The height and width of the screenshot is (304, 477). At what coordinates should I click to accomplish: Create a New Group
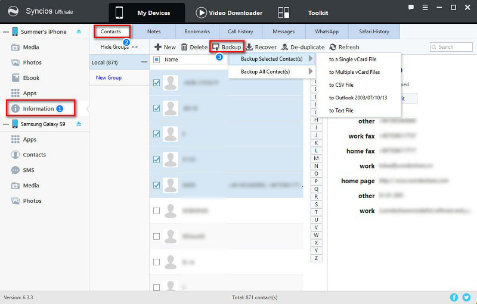tap(109, 78)
